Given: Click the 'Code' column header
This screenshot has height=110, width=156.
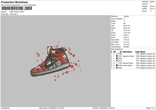Looking at the screenshot, I should point(137,52).
